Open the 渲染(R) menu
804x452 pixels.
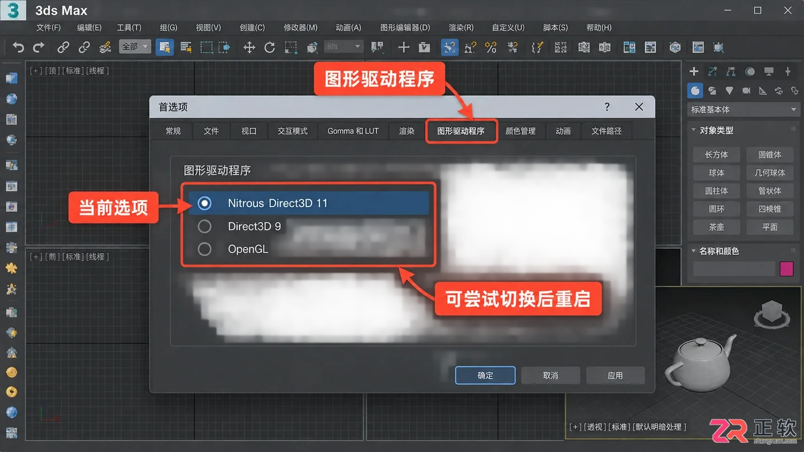(x=461, y=27)
